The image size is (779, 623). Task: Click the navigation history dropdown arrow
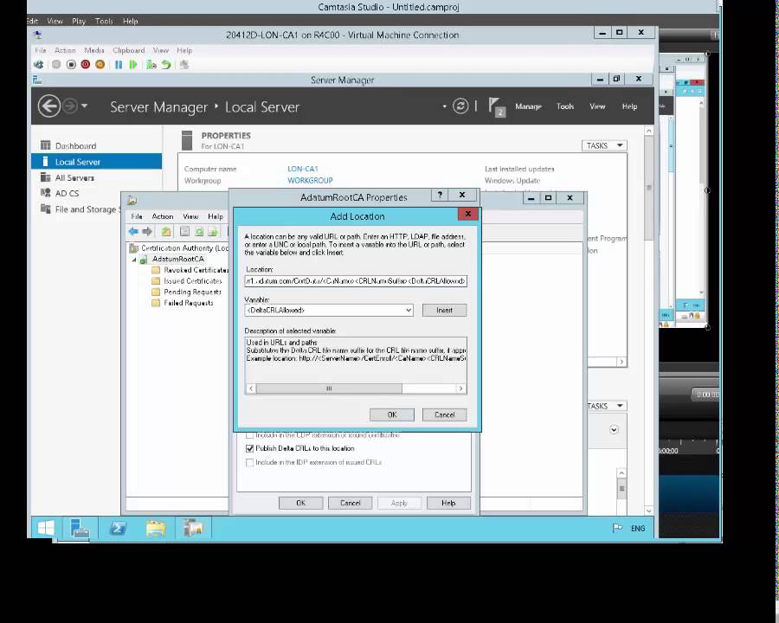click(85, 106)
